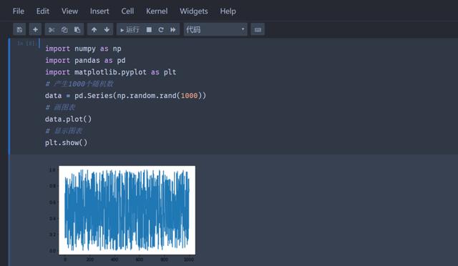Run the cell with 运行 button
Image resolution: width=458 pixels, height=266 pixels.
pyautogui.click(x=130, y=29)
